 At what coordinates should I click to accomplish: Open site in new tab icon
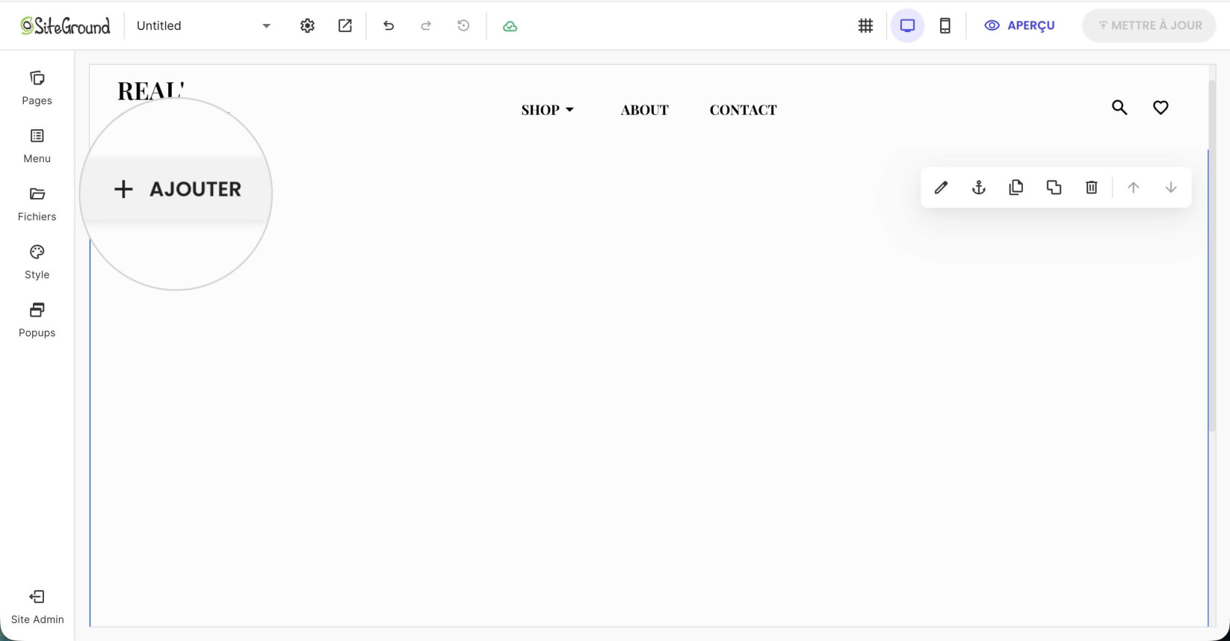[344, 25]
